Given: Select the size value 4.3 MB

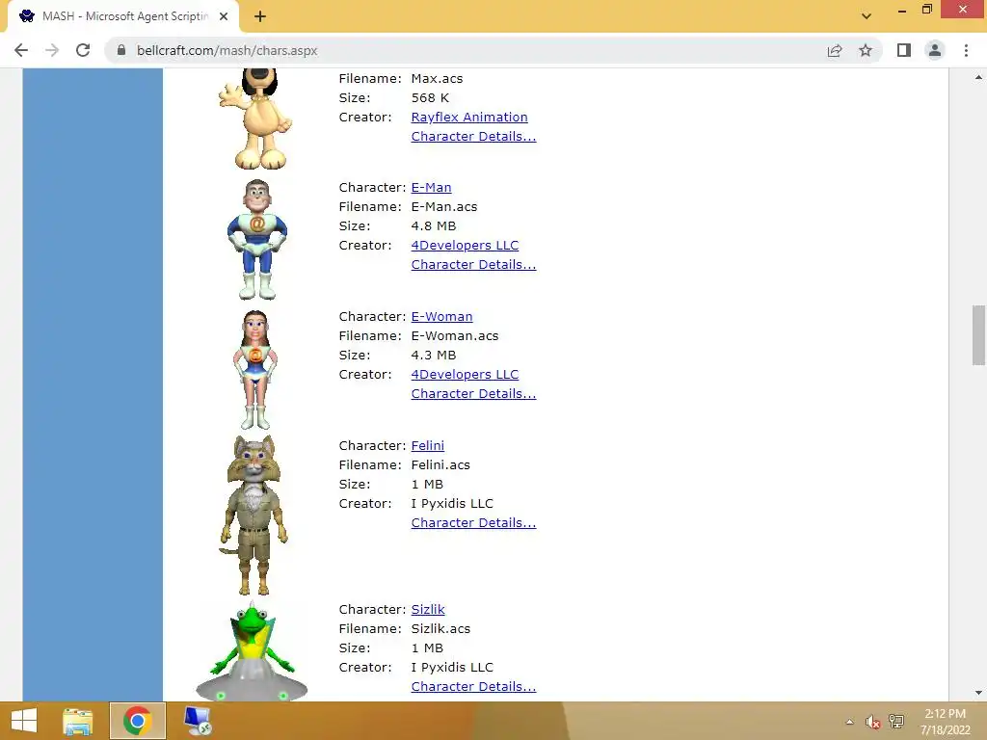Looking at the screenshot, I should tap(434, 355).
